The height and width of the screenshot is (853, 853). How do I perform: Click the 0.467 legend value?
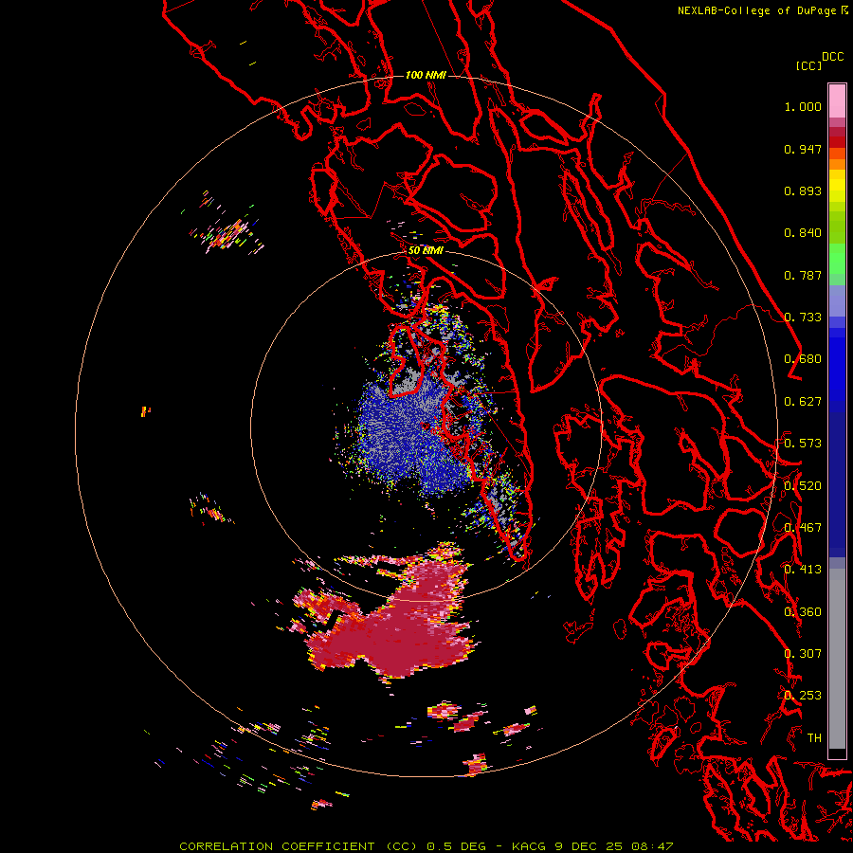coord(803,528)
